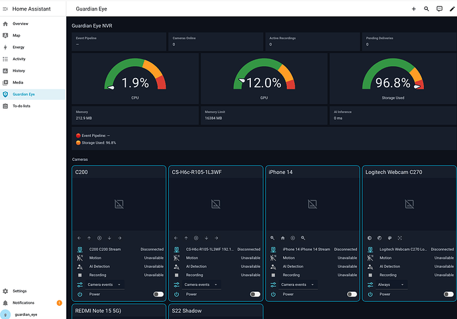Click C200 Recording Unavailable row
Image resolution: width=457 pixels, height=319 pixels.
click(119, 275)
